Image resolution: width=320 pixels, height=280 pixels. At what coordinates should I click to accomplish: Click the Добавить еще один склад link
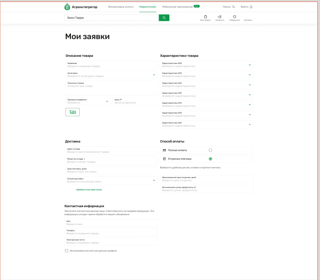(89, 190)
